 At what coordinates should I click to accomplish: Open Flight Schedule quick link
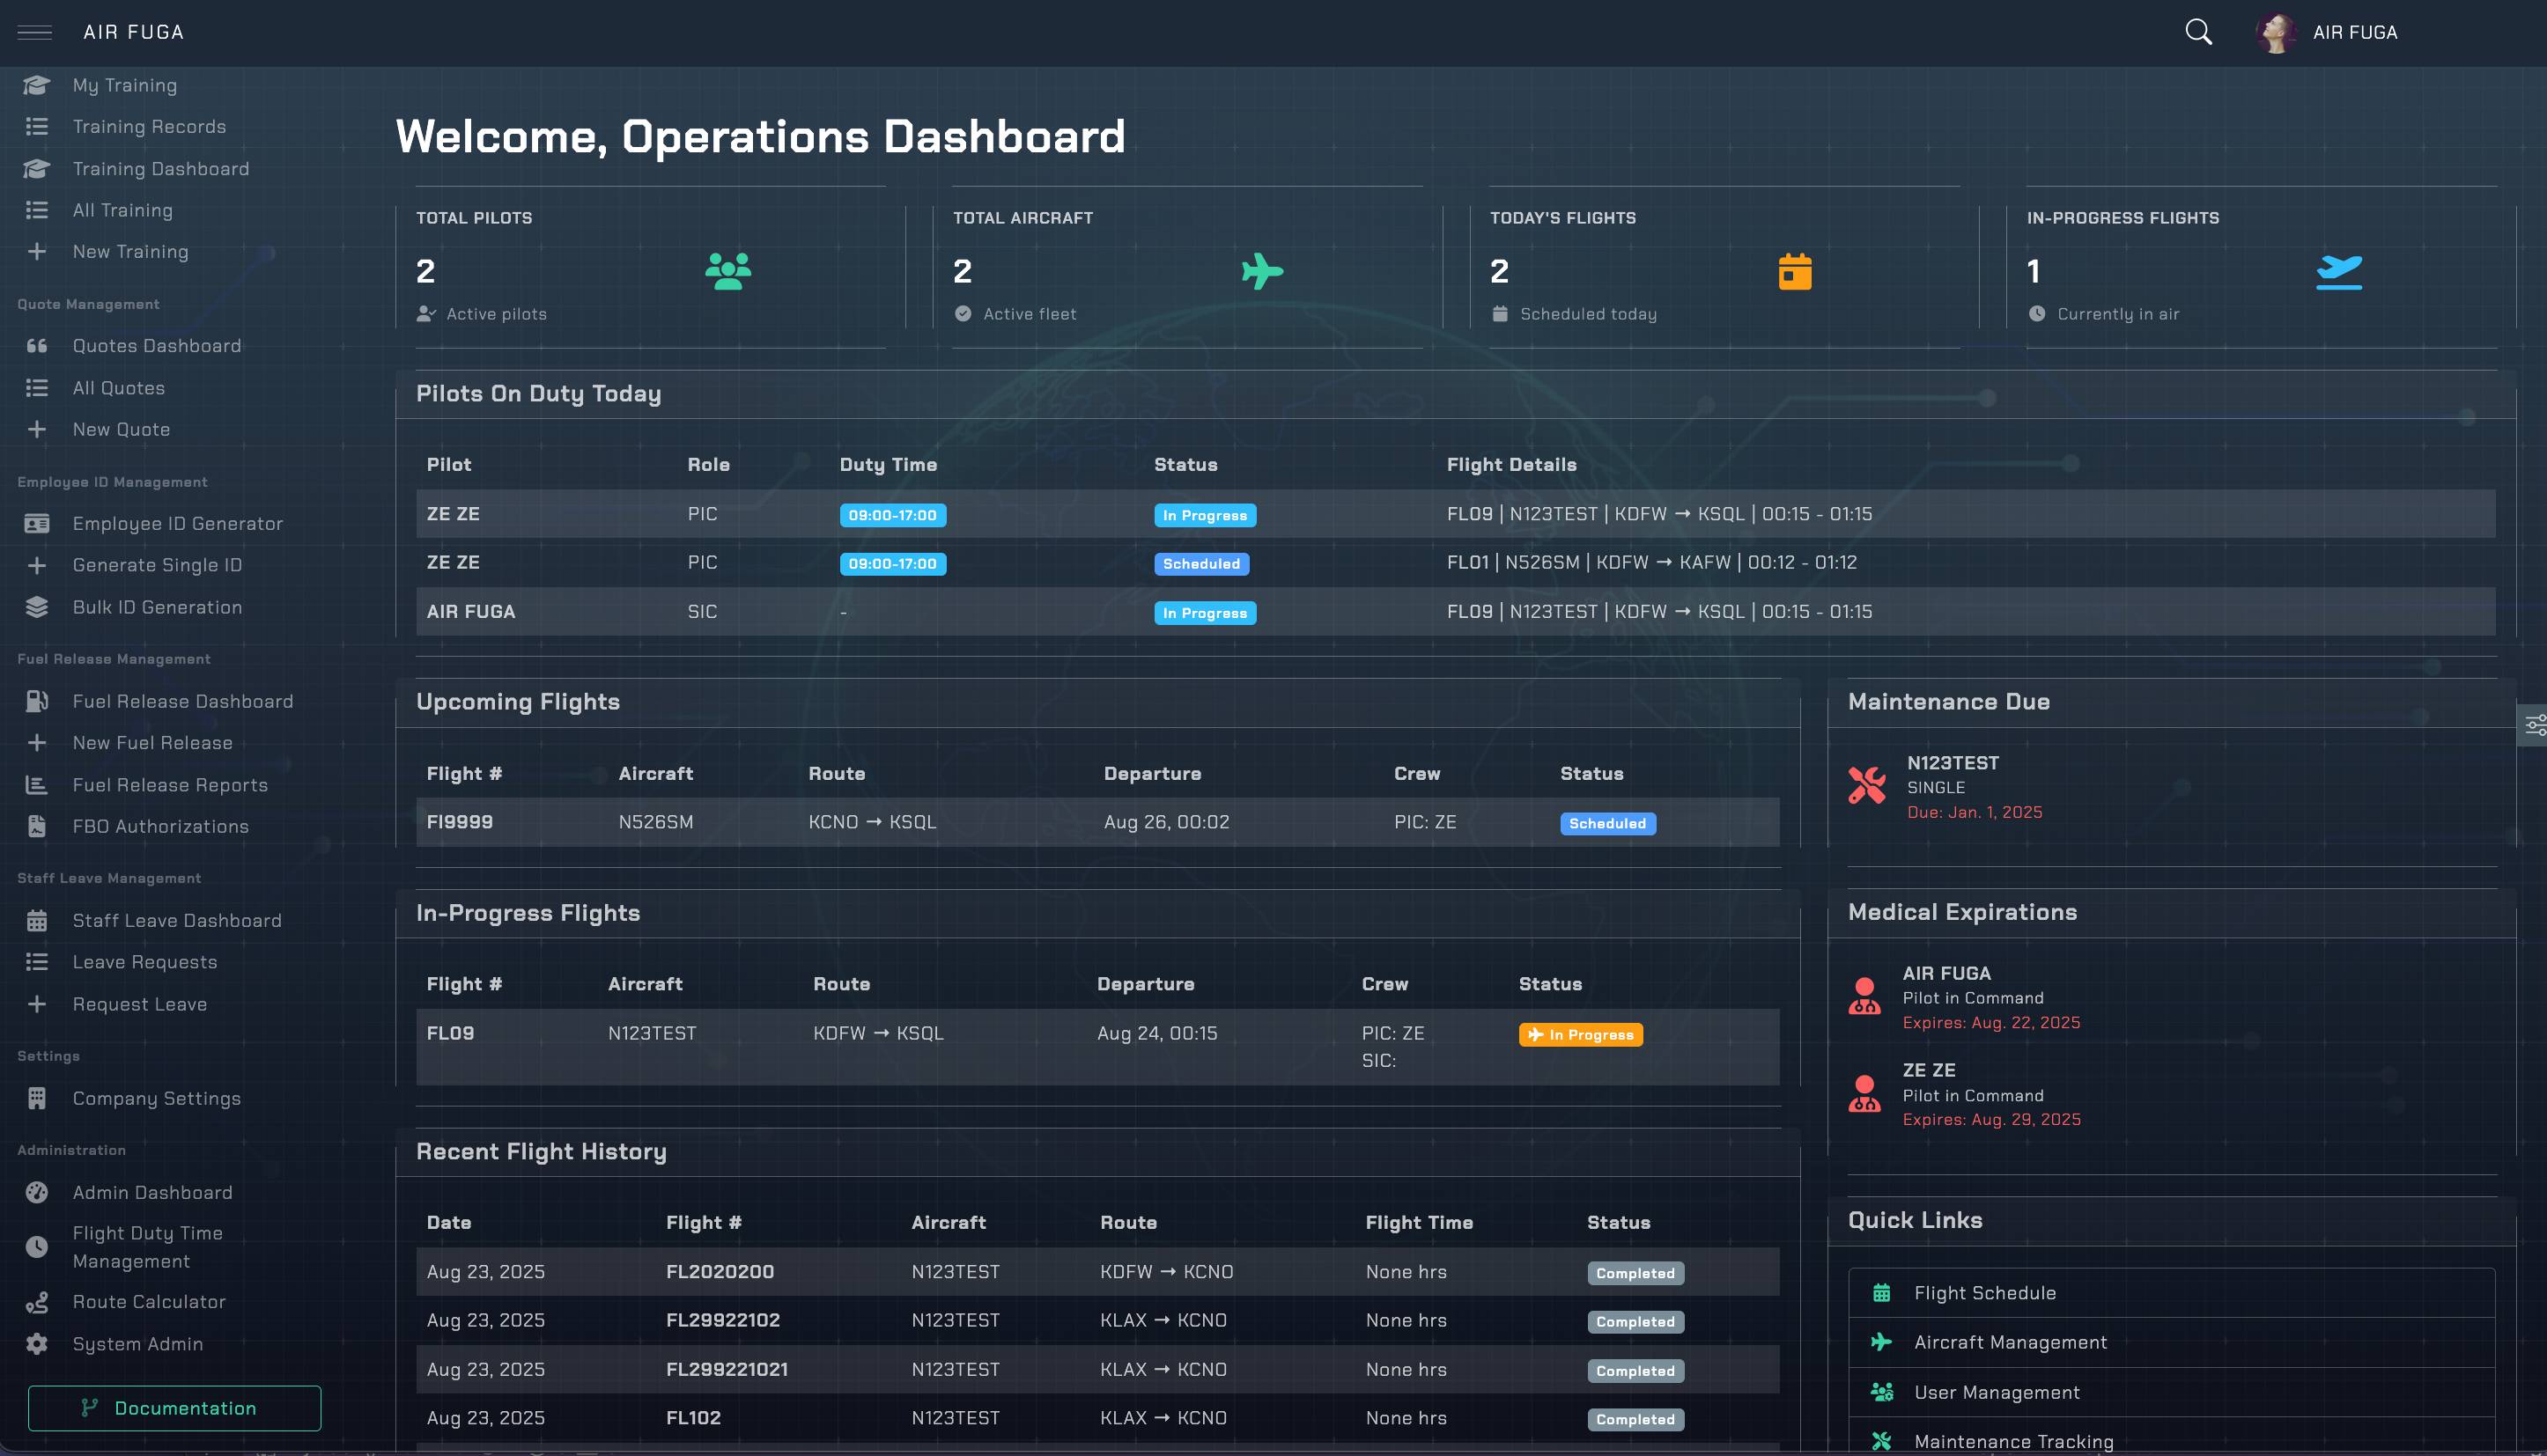(1985, 1293)
